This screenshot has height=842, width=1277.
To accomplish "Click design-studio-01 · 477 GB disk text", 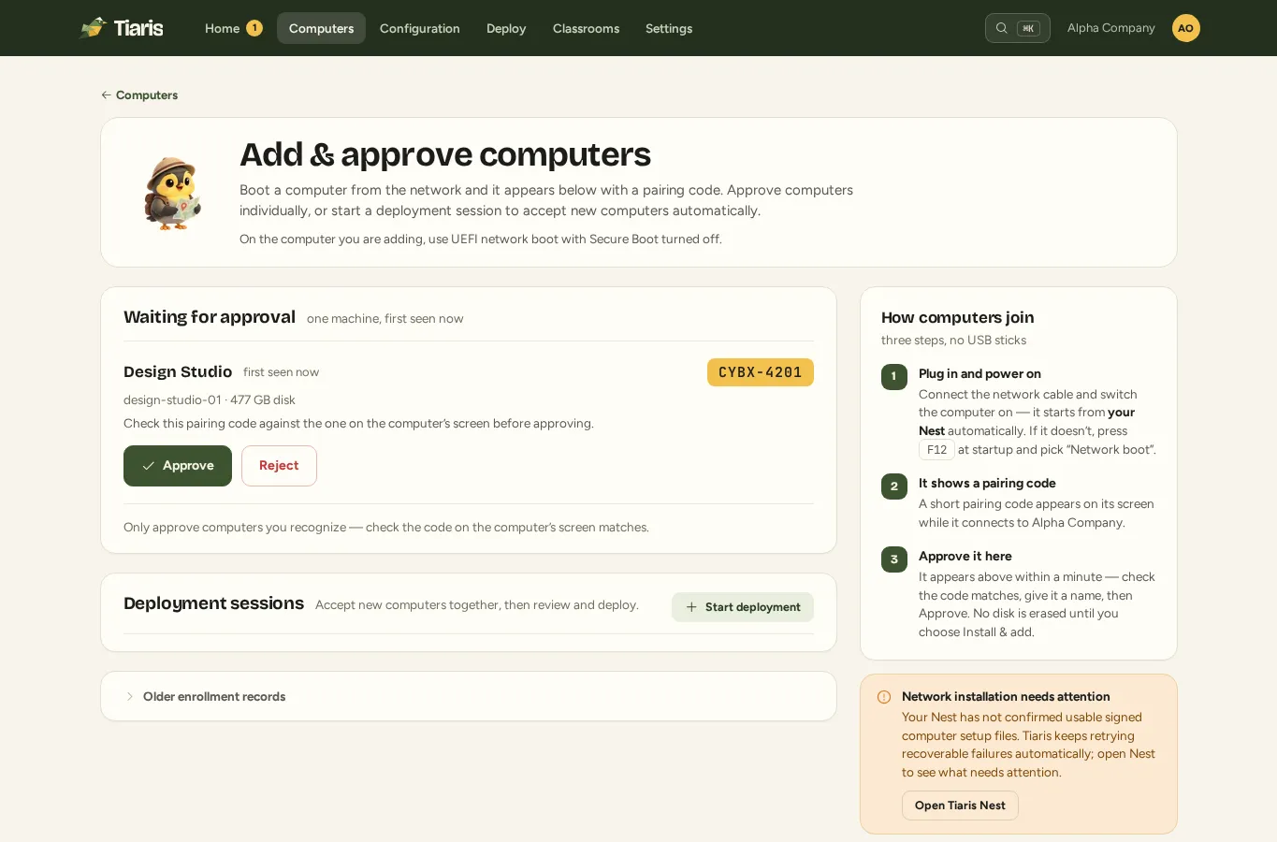I will click(210, 399).
